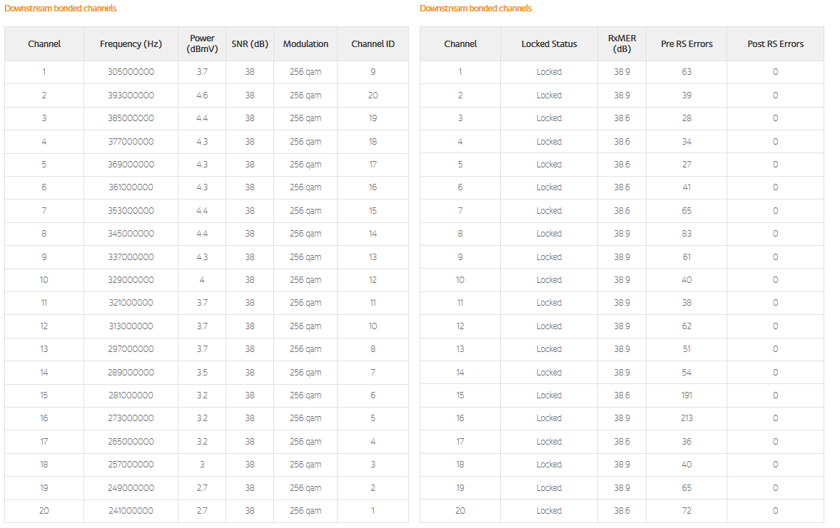Click Pre RS Errors value 62
The image size is (840, 528).
687,326
